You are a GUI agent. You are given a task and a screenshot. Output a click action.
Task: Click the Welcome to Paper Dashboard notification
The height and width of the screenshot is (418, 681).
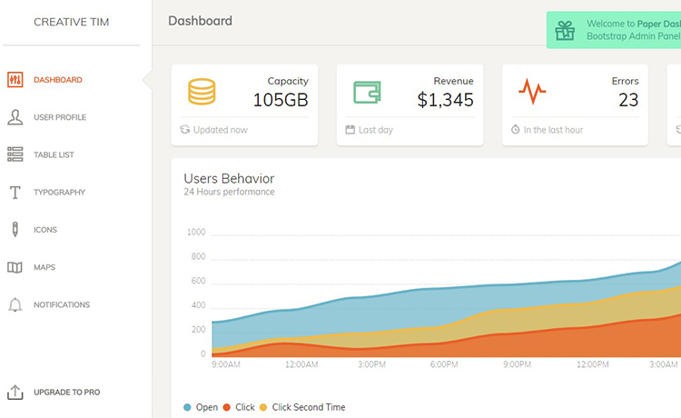click(x=614, y=30)
